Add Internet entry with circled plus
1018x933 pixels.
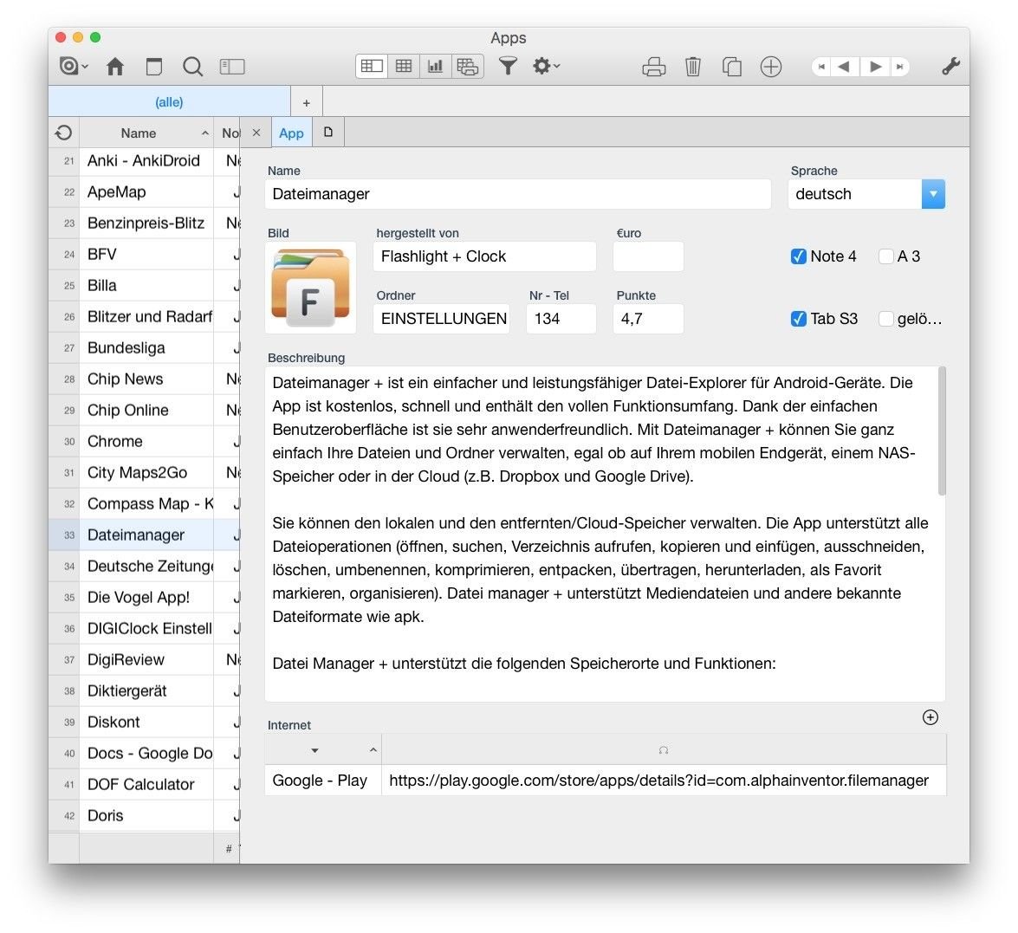pyautogui.click(x=930, y=716)
